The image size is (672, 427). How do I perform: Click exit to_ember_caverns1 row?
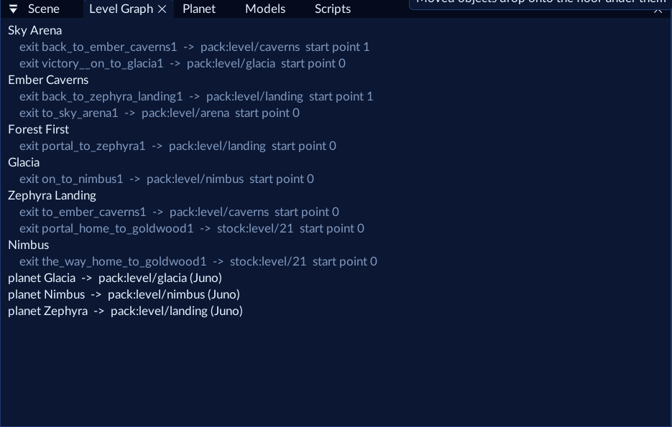click(x=179, y=212)
